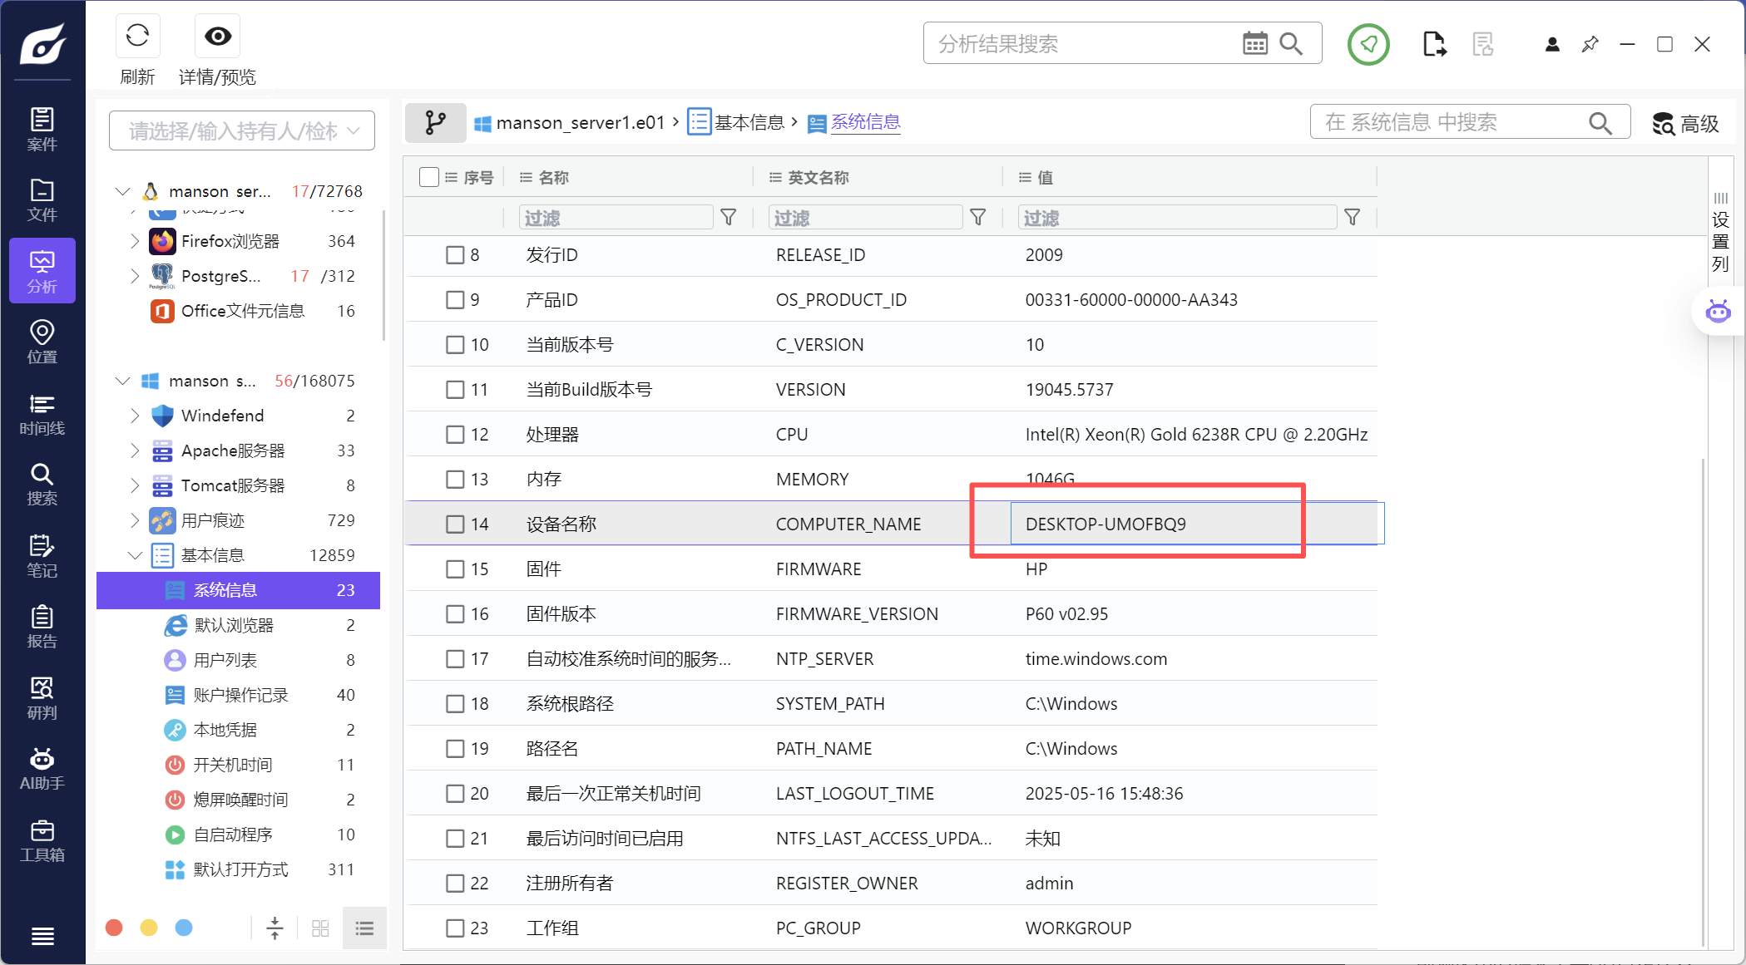1746x965 pixels.
Task: Tick the select-all checkbox in header
Action: click(x=429, y=177)
